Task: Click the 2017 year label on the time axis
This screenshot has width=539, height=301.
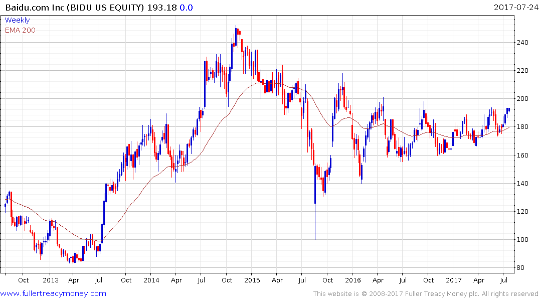Action: tap(453, 280)
